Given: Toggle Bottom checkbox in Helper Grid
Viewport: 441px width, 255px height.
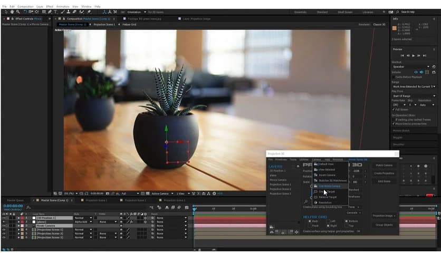Looking at the screenshot, I should [347, 221].
